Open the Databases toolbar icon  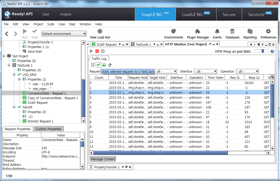point(232,34)
